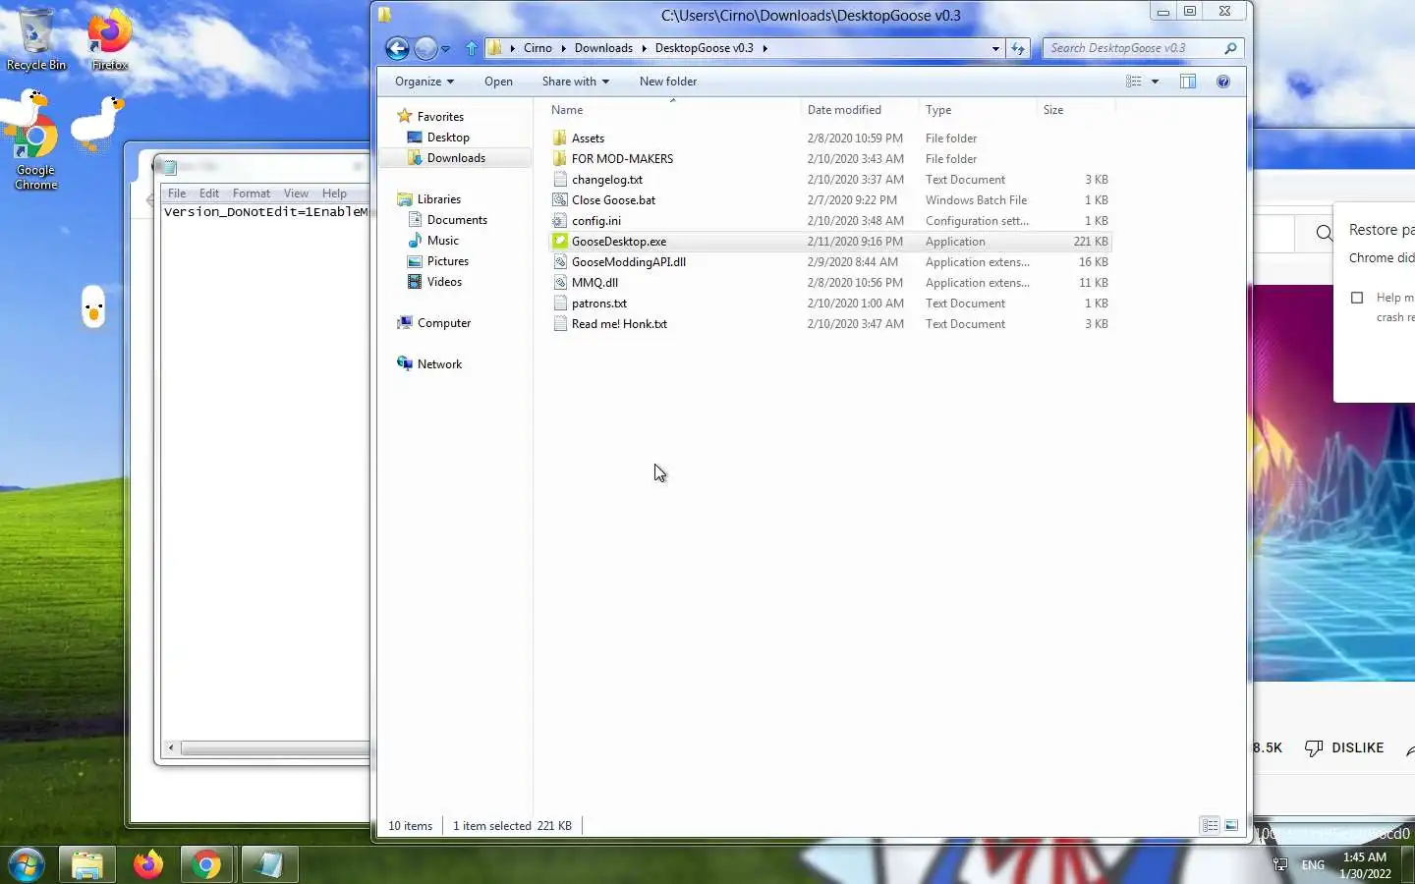The image size is (1415, 884).
Task: Open the more view options arrow
Action: click(1155, 82)
